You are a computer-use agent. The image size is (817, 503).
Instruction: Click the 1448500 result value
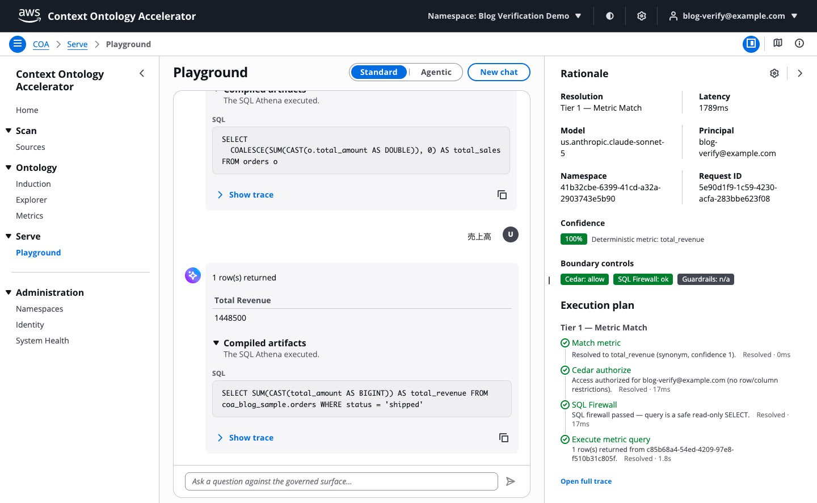point(230,318)
